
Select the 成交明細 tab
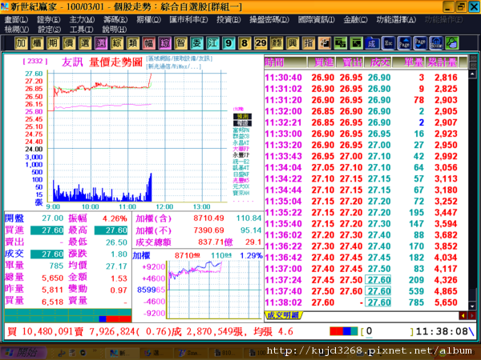(283, 315)
